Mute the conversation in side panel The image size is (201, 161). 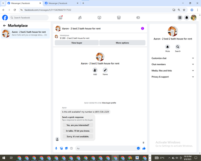tap(168, 47)
